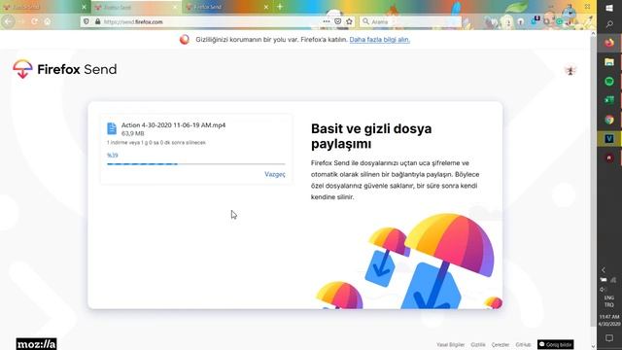Click the scrollbar down arrow
Image resolution: width=622 pixels, height=350 pixels.
(593, 346)
